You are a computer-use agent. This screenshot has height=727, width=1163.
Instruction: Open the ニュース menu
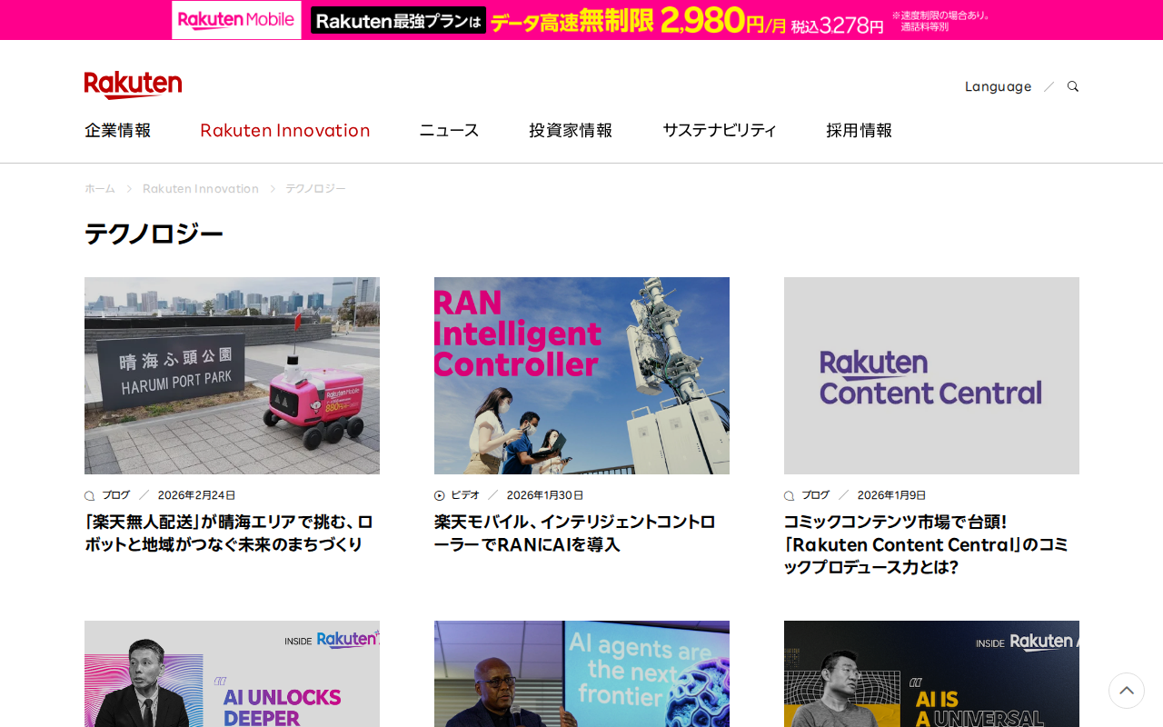(x=449, y=130)
